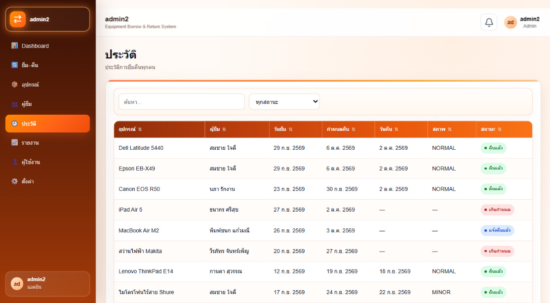The image size is (550, 303).
Task: Sort by กำหนดคืน column sort icon
Action: click(x=353, y=129)
